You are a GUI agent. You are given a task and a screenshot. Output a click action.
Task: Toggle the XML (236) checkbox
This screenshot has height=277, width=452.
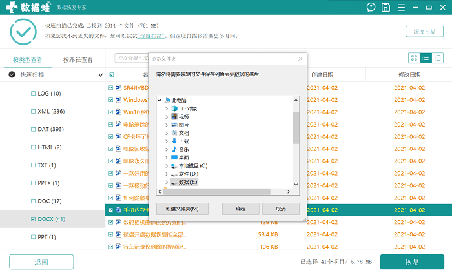(33, 111)
